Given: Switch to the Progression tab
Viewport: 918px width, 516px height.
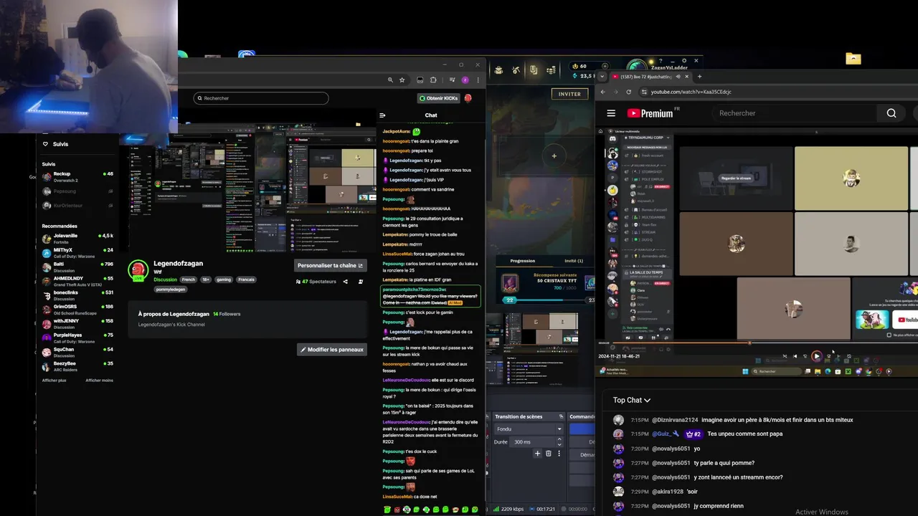Looking at the screenshot, I should [522, 261].
